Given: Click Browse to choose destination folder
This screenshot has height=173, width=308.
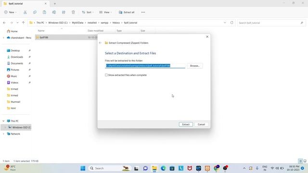Looking at the screenshot, I should [x=194, y=66].
